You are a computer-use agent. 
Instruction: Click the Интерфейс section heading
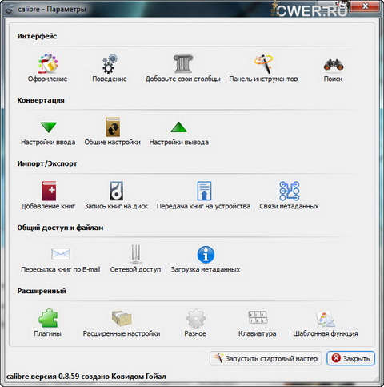pyautogui.click(x=37, y=36)
